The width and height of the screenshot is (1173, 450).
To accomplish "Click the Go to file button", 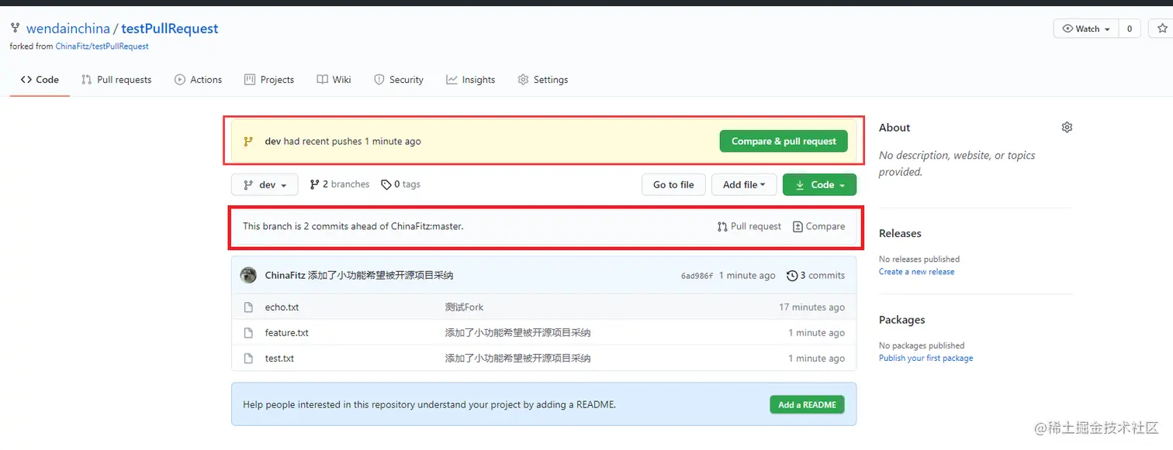I will coord(673,185).
